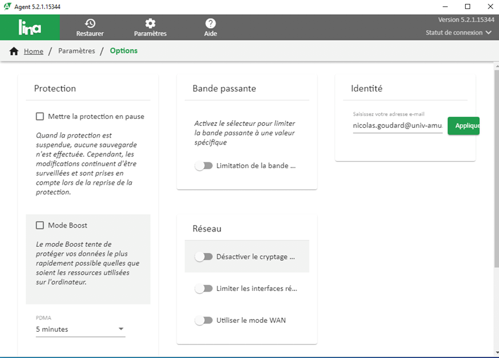Click the Options breadcrumb item
The image size is (499, 358).
tap(123, 51)
